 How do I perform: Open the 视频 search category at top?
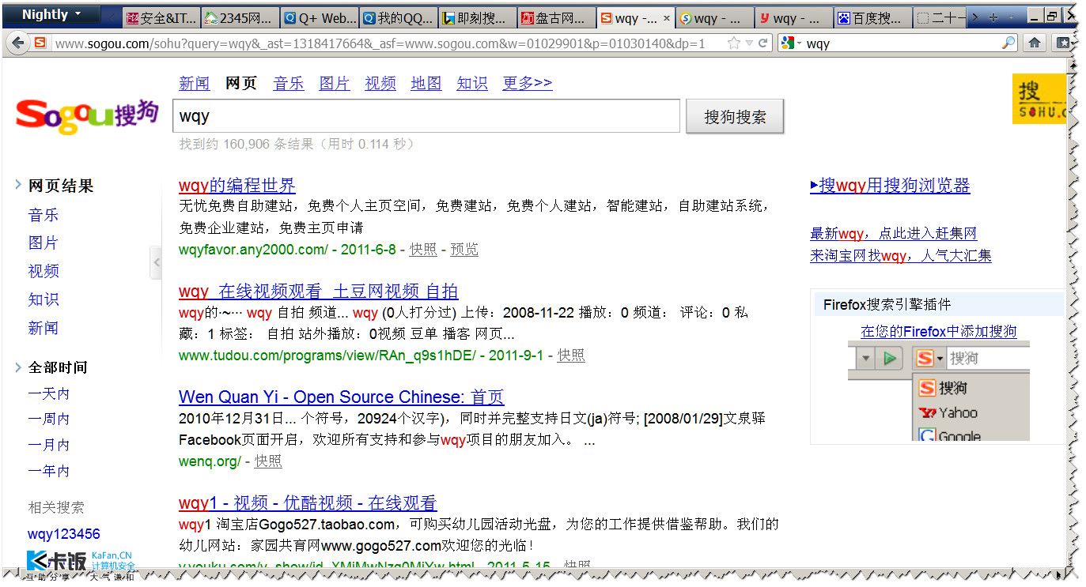click(x=380, y=83)
